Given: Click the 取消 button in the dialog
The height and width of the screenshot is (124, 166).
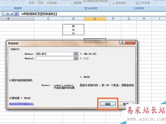Looking at the screenshot, I should pos(126,104).
